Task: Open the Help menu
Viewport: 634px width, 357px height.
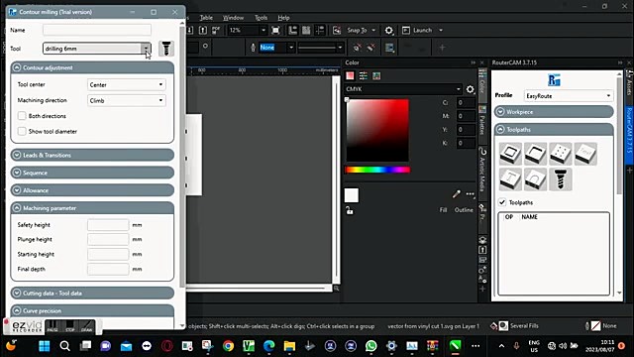Action: (x=283, y=18)
